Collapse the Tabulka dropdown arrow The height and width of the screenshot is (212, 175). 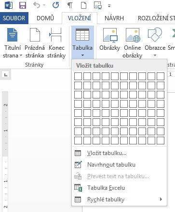point(82,55)
